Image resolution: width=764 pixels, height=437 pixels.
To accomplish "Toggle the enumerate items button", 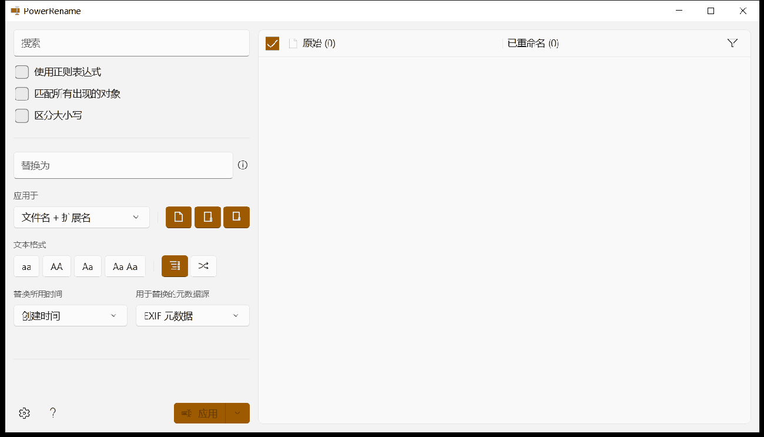I will 175,266.
